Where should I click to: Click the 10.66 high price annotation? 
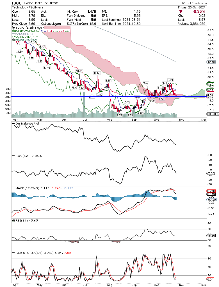tap(97, 73)
